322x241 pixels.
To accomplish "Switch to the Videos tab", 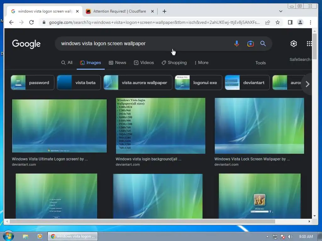I will click(x=144, y=63).
